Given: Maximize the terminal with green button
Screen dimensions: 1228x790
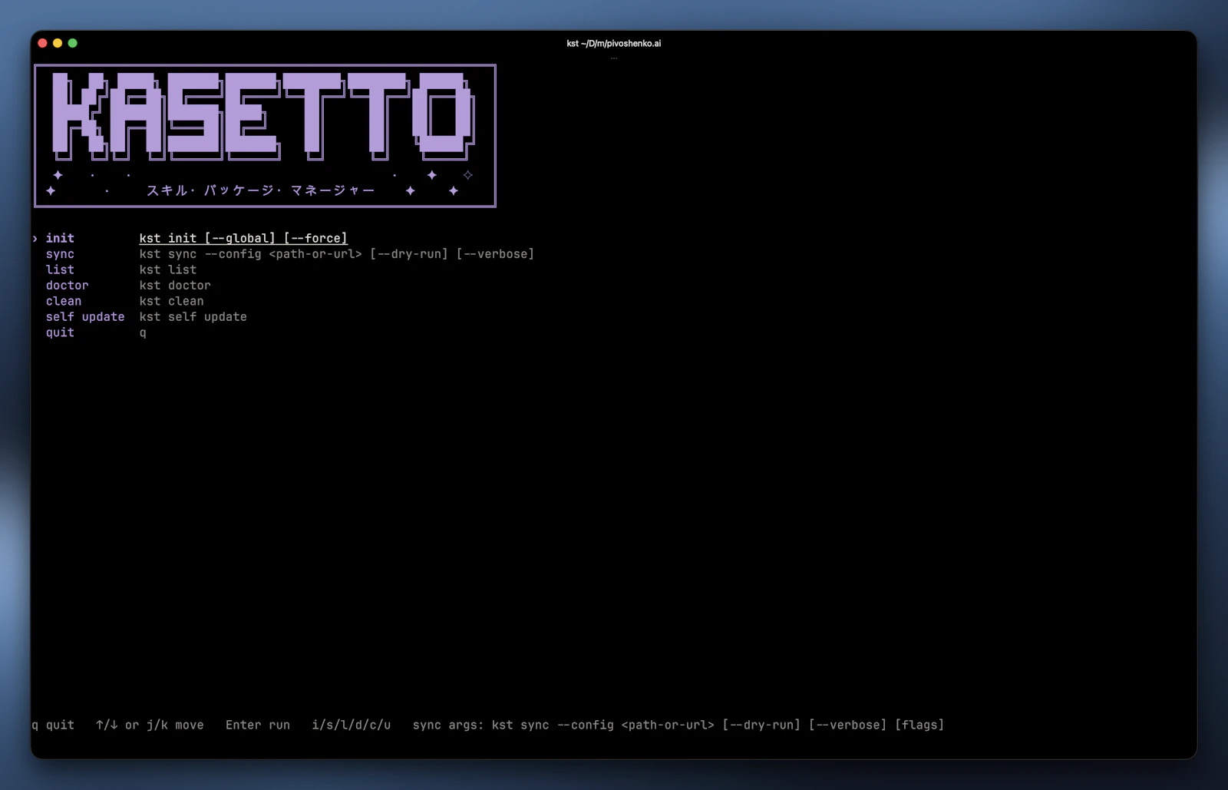Looking at the screenshot, I should point(73,43).
